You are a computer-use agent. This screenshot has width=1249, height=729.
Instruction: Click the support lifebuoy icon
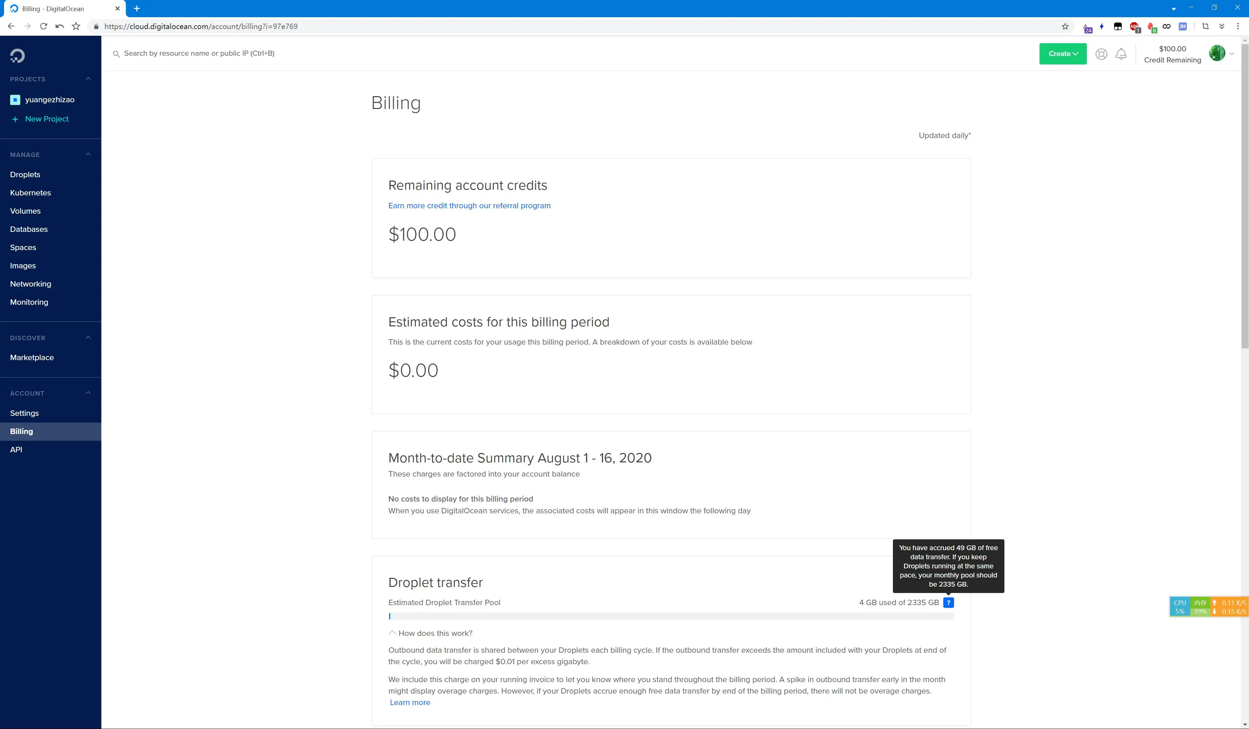1101,54
